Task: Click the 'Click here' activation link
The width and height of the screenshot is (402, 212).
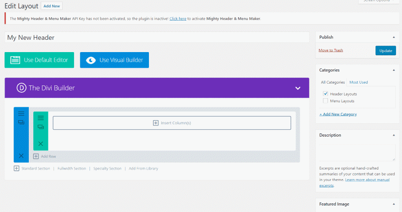Action: point(178,19)
